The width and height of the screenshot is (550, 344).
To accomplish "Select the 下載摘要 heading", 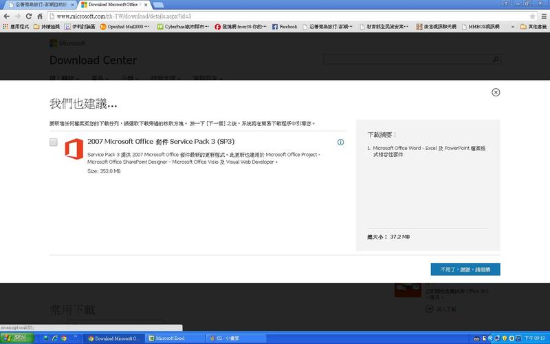I will (x=382, y=134).
